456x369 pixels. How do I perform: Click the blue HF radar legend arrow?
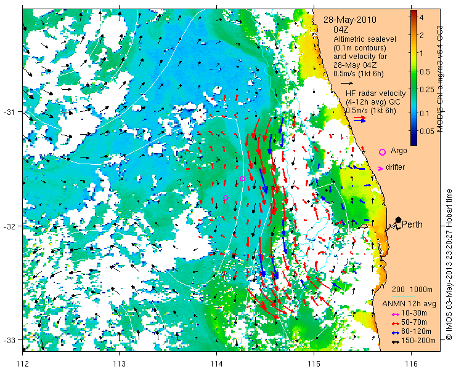pos(359,121)
